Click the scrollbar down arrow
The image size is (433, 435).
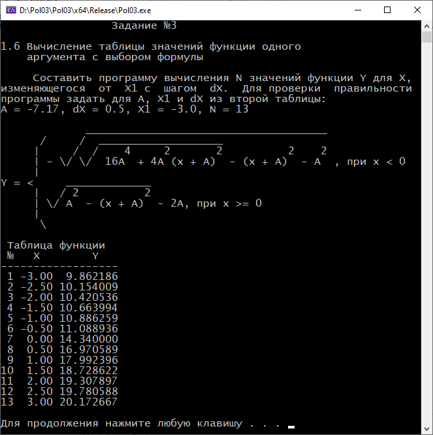tap(426, 429)
